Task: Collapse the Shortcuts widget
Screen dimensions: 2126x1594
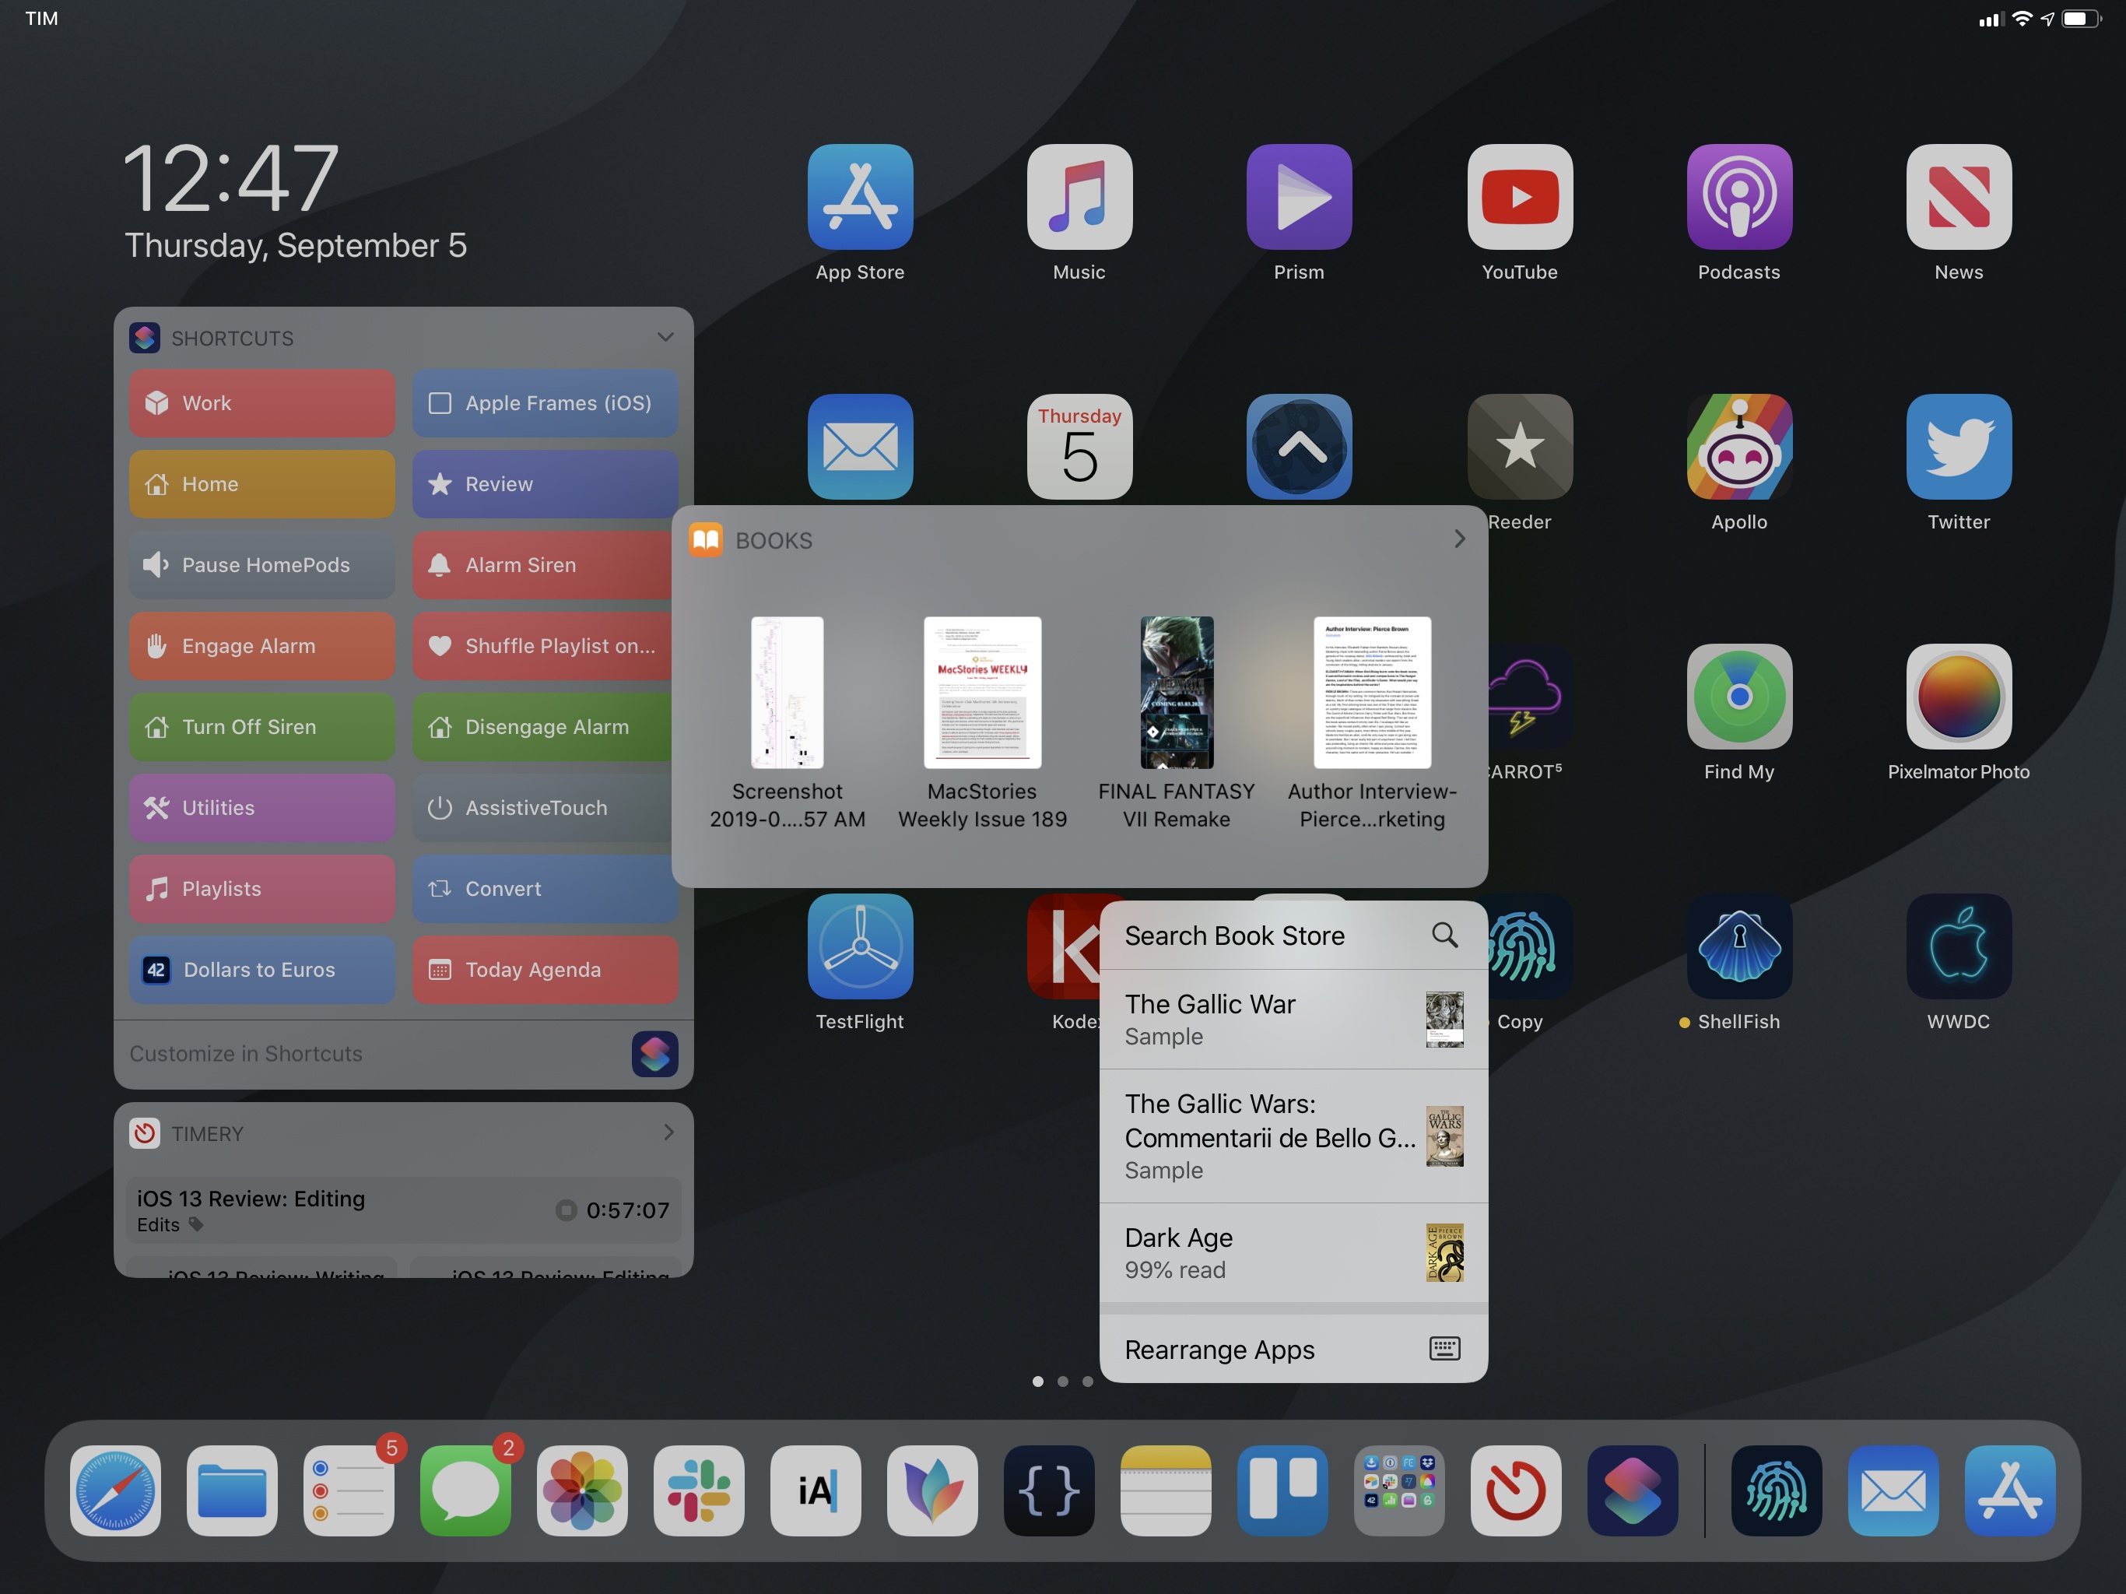Action: tap(665, 338)
